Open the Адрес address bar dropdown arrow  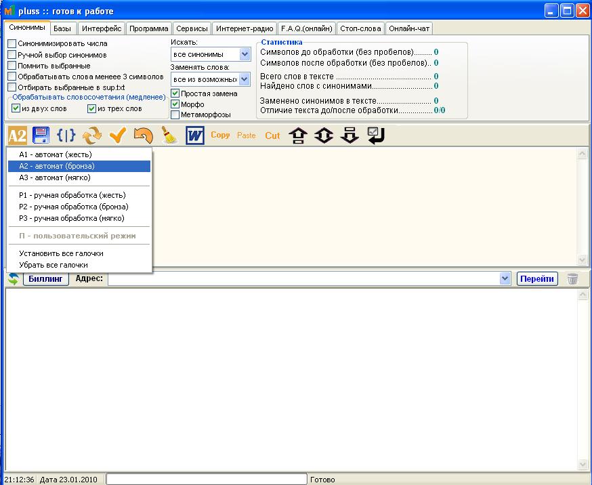tap(504, 278)
